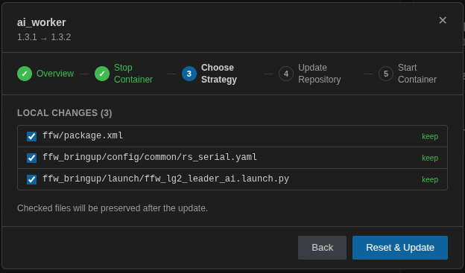
Task: Click keep label for ffw_lg2_leader_ai.launch.py
Action: [x=430, y=180]
